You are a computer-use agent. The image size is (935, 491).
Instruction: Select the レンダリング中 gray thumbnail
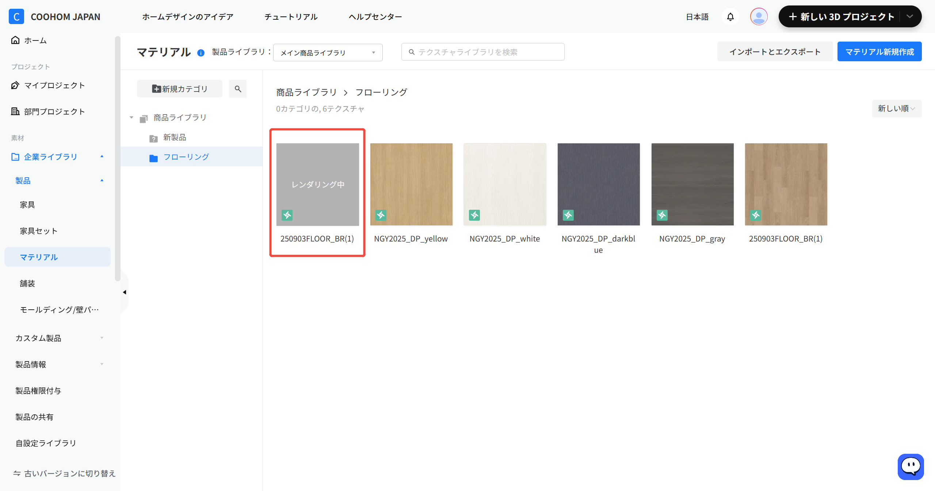pyautogui.click(x=317, y=184)
